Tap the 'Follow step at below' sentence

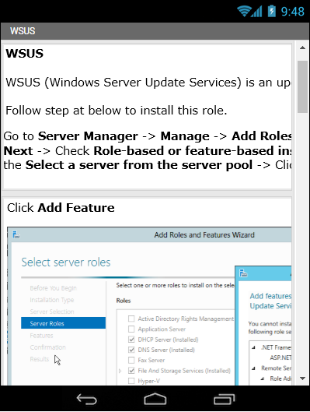click(116, 111)
